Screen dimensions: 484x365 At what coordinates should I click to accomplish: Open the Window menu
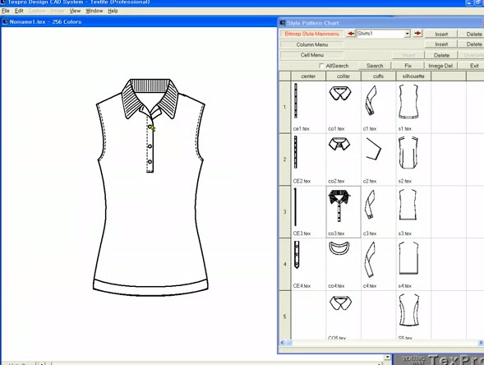(94, 11)
